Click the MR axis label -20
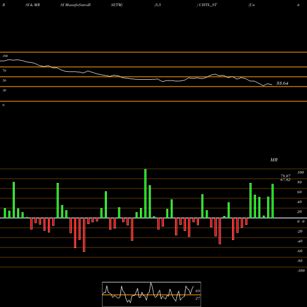This screenshot has width=307, height=307. pyautogui.click(x=300, y=231)
